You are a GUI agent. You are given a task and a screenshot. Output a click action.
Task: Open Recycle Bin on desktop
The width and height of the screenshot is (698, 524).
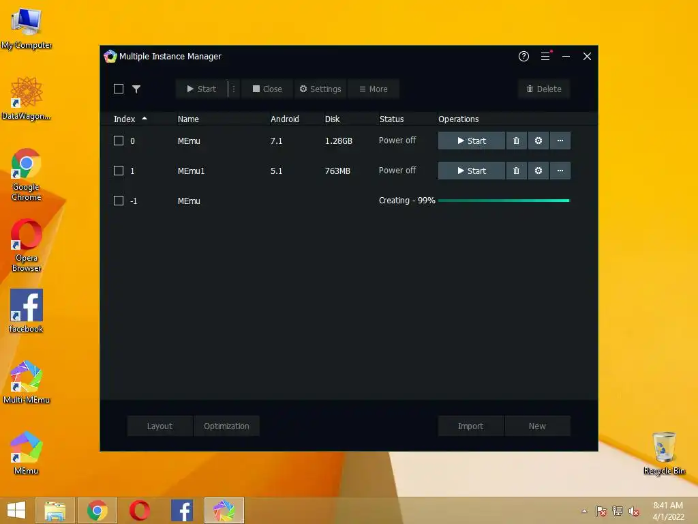pos(664,453)
